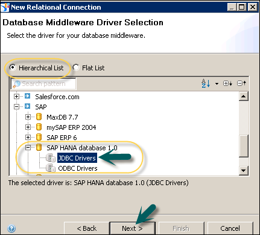
Task: Click the SAP blue arrow icon
Action: (x=28, y=106)
